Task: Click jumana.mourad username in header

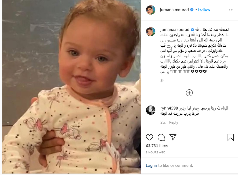Action: click(x=174, y=10)
